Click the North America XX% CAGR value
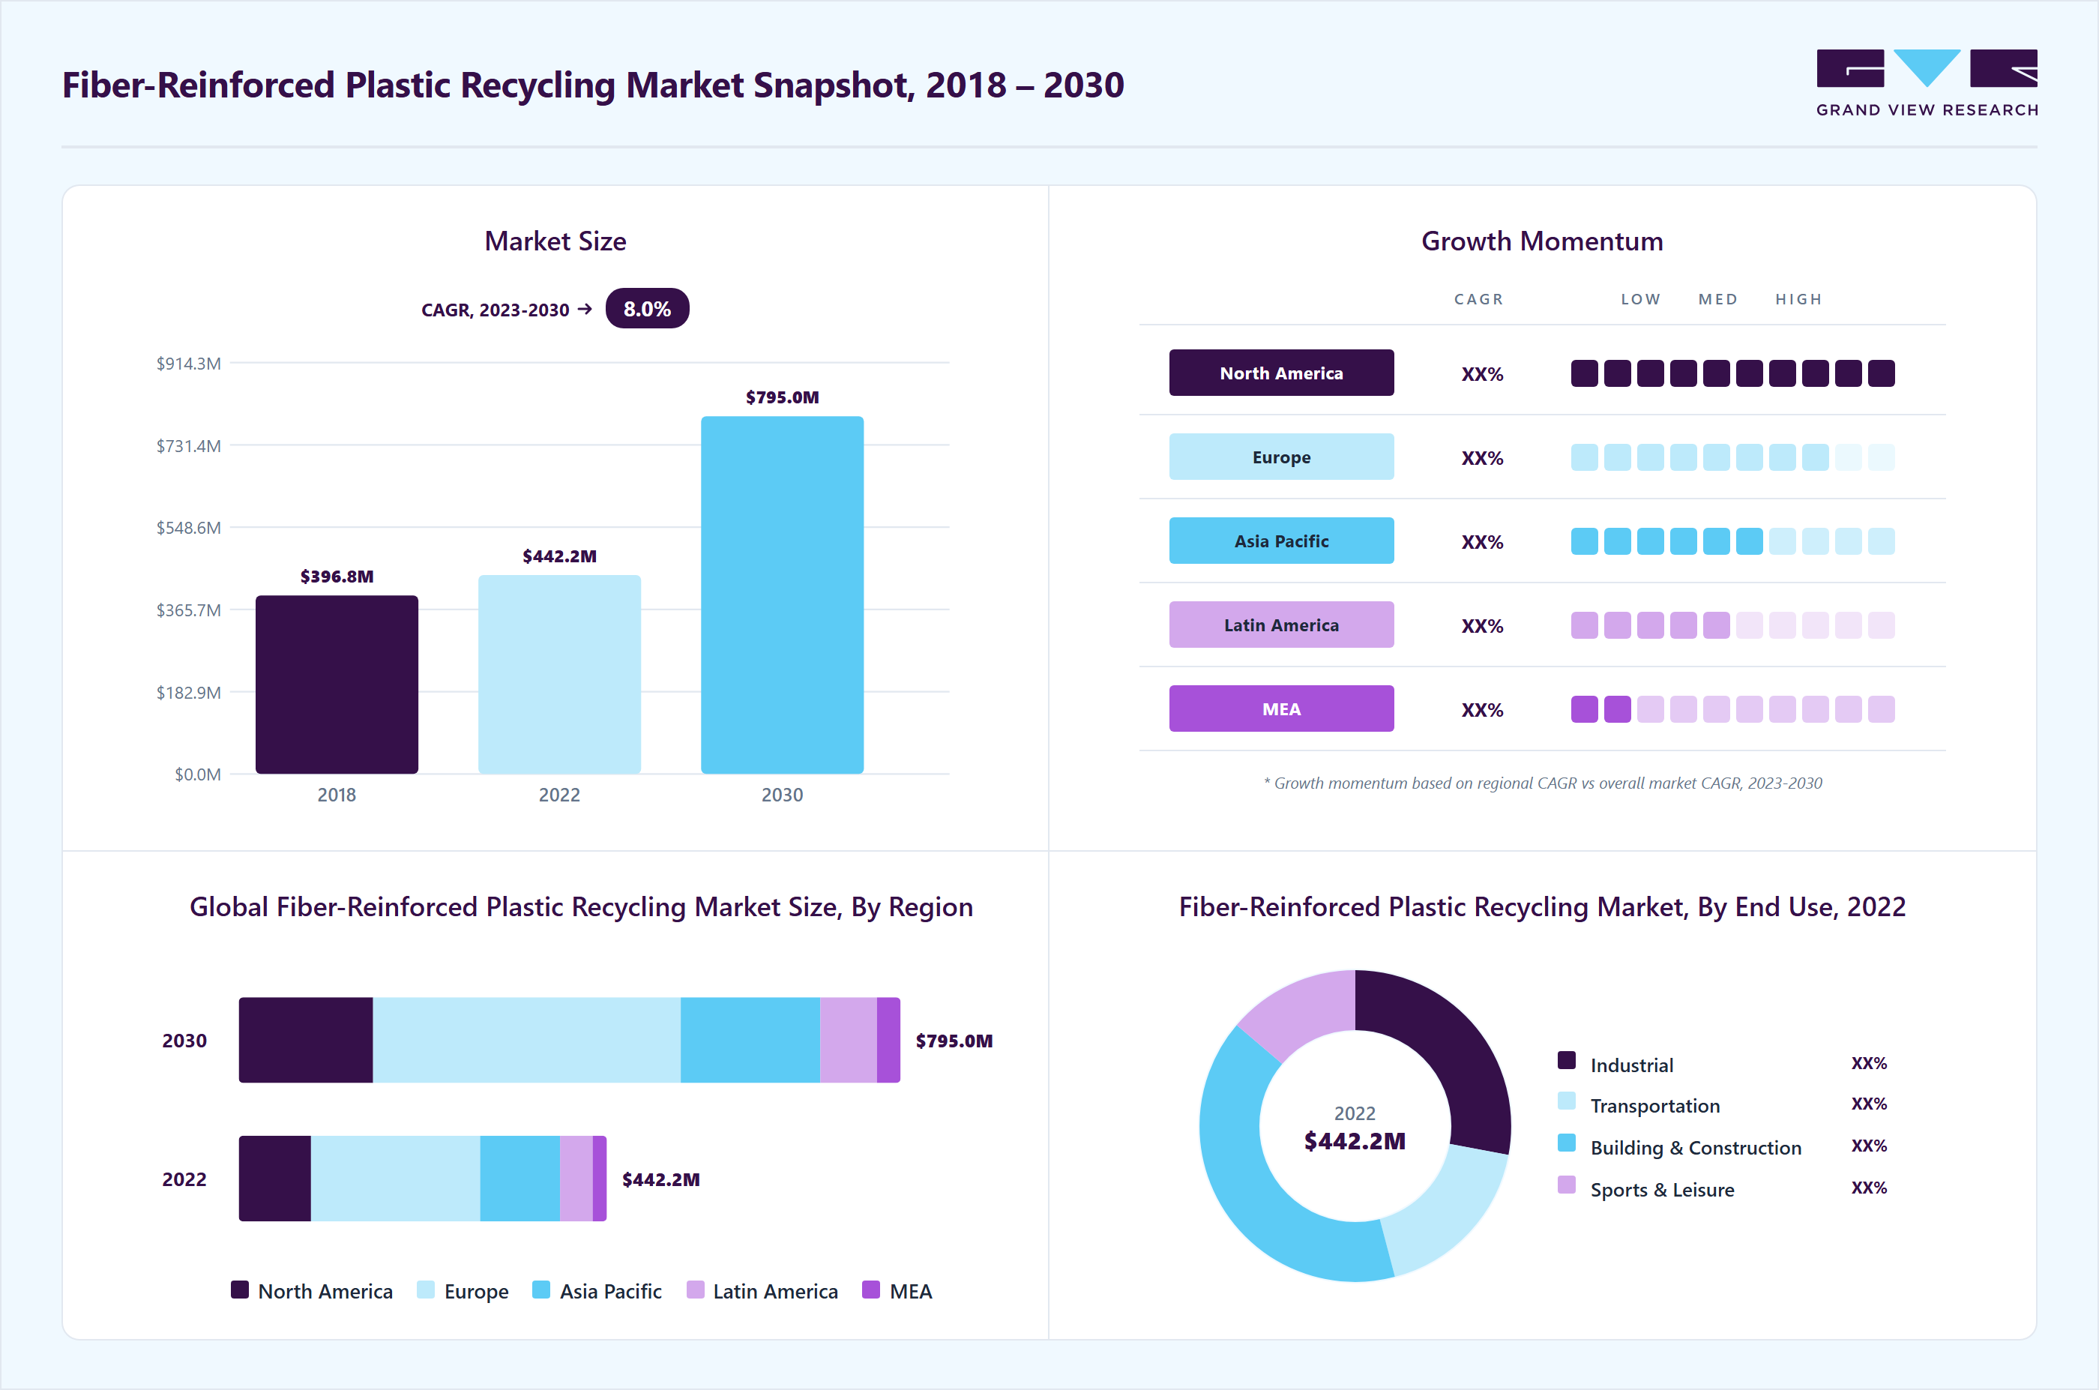Viewport: 2099px width, 1390px height. click(x=1482, y=374)
